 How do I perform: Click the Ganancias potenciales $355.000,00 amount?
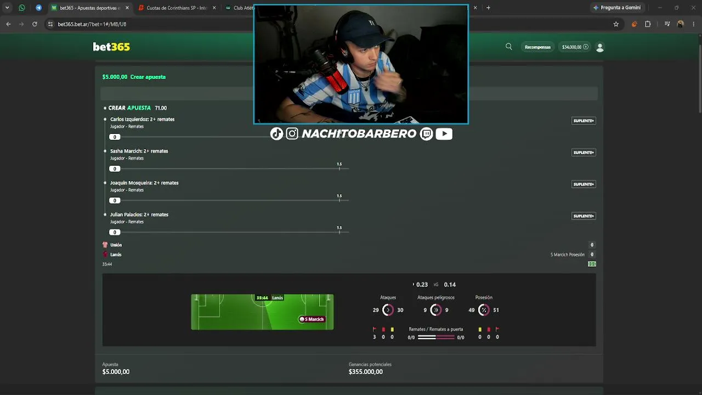pos(366,372)
